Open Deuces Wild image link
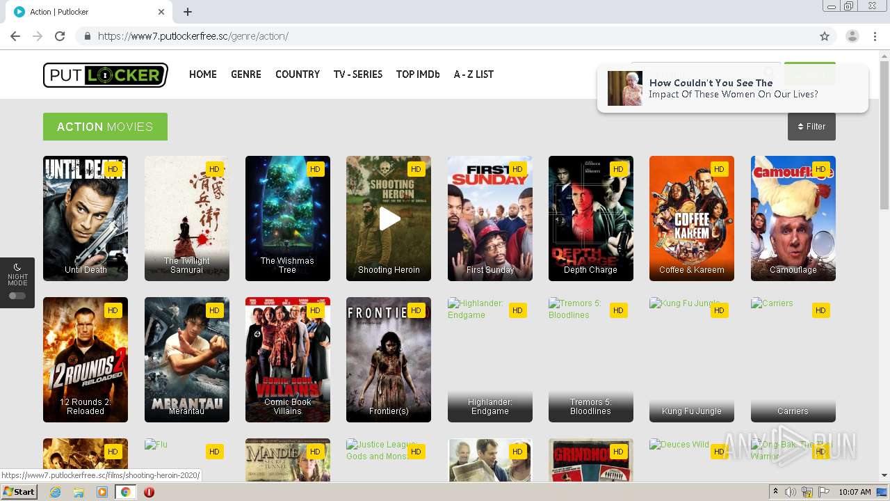This screenshot has height=501, width=890. [679, 444]
